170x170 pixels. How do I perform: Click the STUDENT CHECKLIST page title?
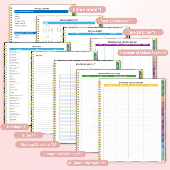tap(86, 64)
